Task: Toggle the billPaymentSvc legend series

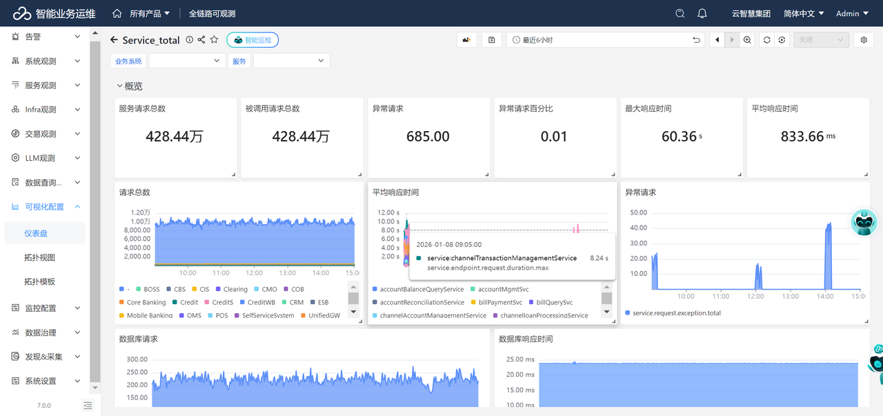Action: (x=501, y=302)
